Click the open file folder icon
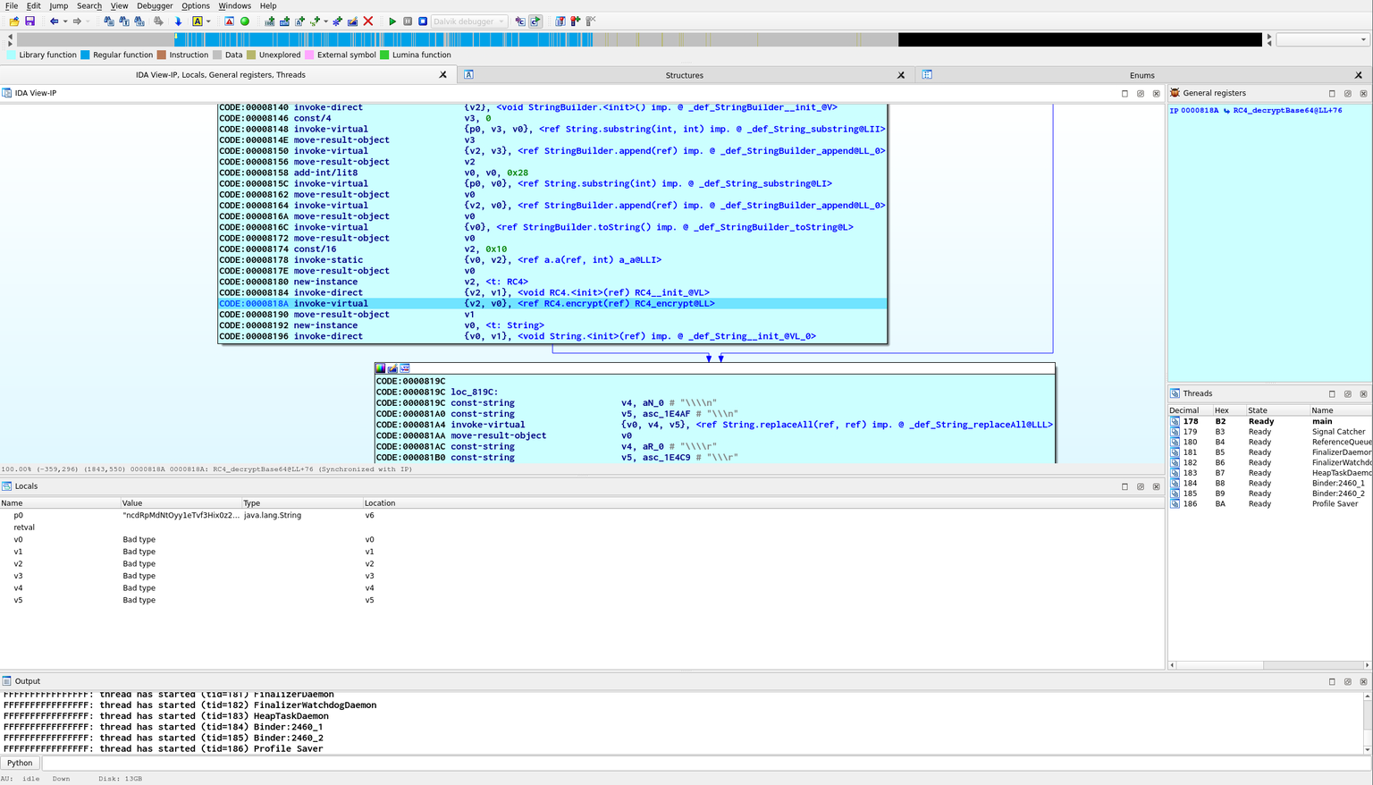1373x785 pixels. (14, 21)
